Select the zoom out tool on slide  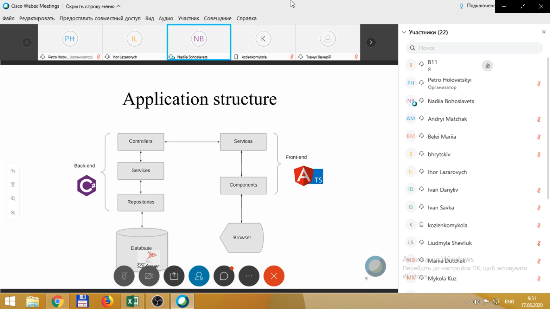tap(13, 213)
